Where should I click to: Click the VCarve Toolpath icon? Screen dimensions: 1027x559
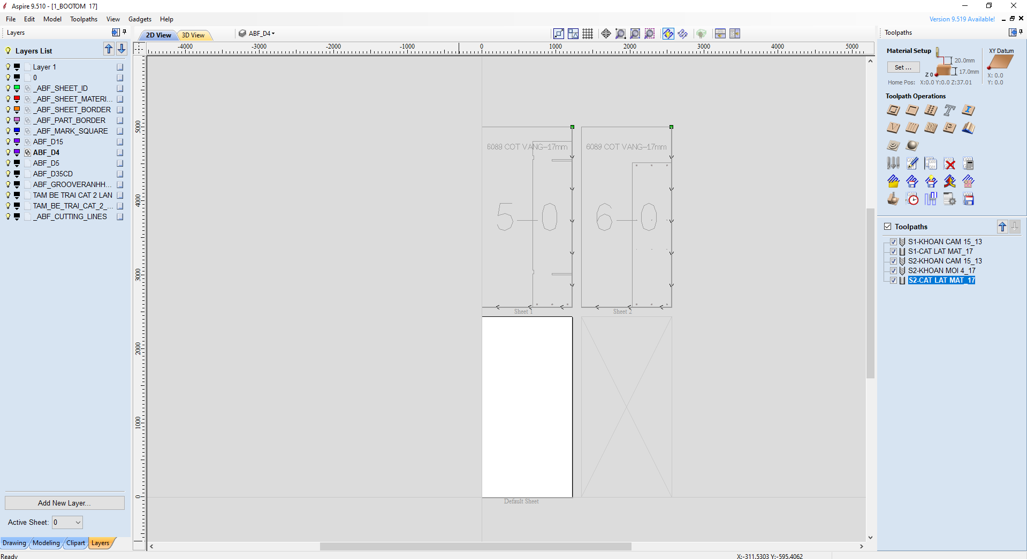[x=893, y=128]
